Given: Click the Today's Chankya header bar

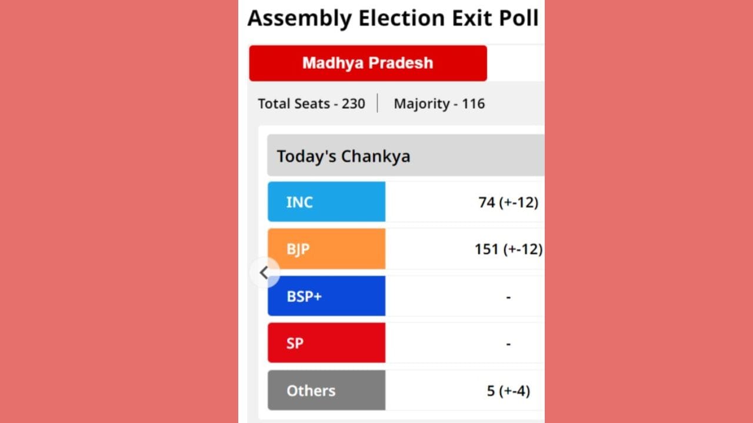Looking at the screenshot, I should click(405, 156).
